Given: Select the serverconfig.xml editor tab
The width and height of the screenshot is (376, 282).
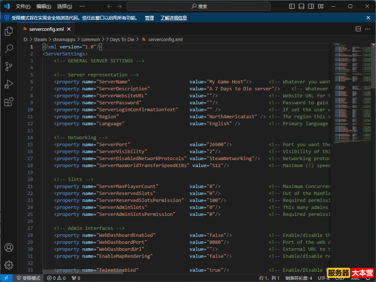Looking at the screenshot, I should point(46,29).
